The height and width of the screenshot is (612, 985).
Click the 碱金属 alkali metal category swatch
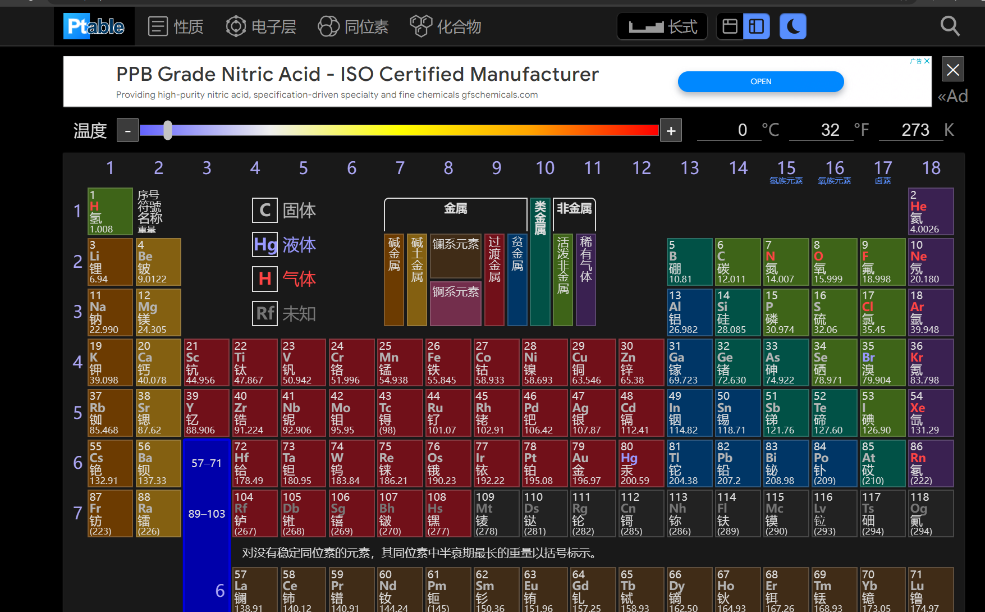394,280
